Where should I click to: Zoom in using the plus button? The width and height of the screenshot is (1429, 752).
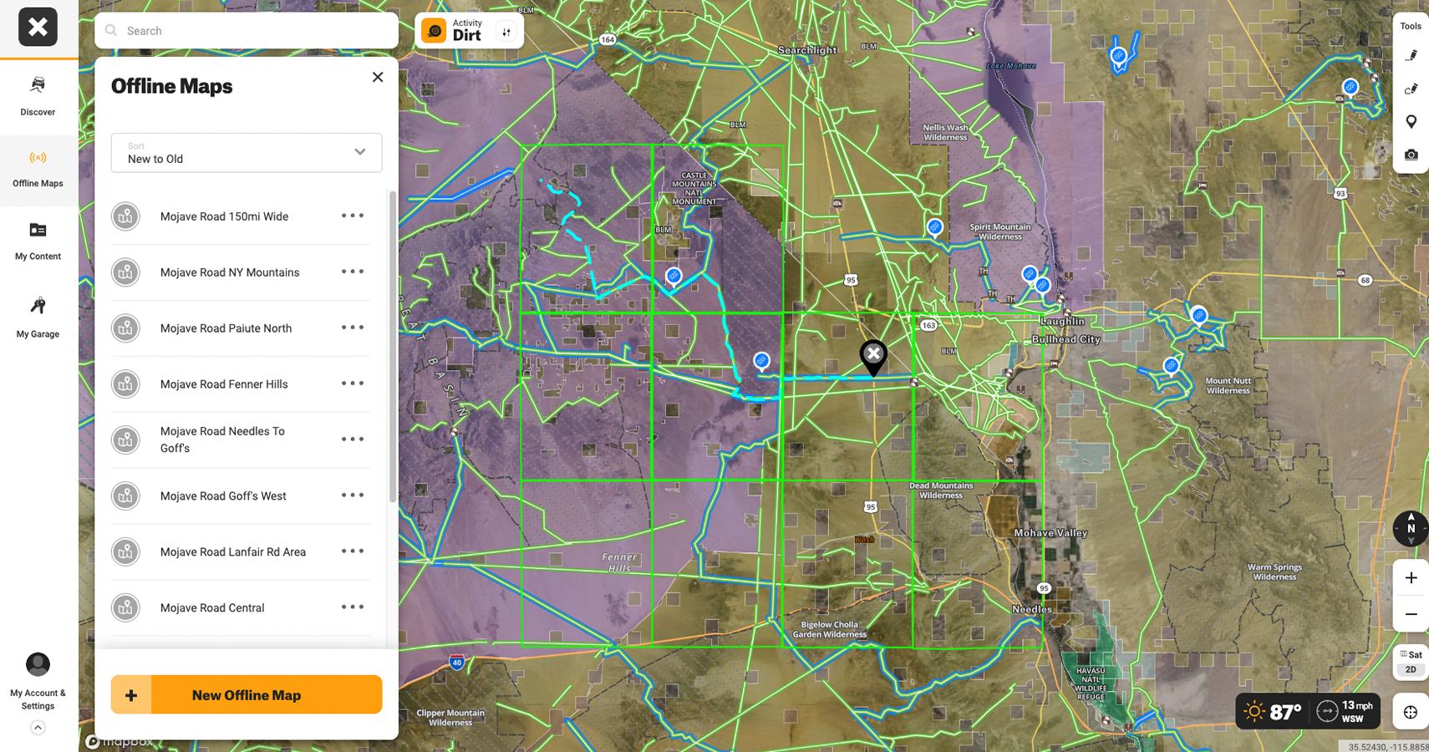[x=1411, y=577]
